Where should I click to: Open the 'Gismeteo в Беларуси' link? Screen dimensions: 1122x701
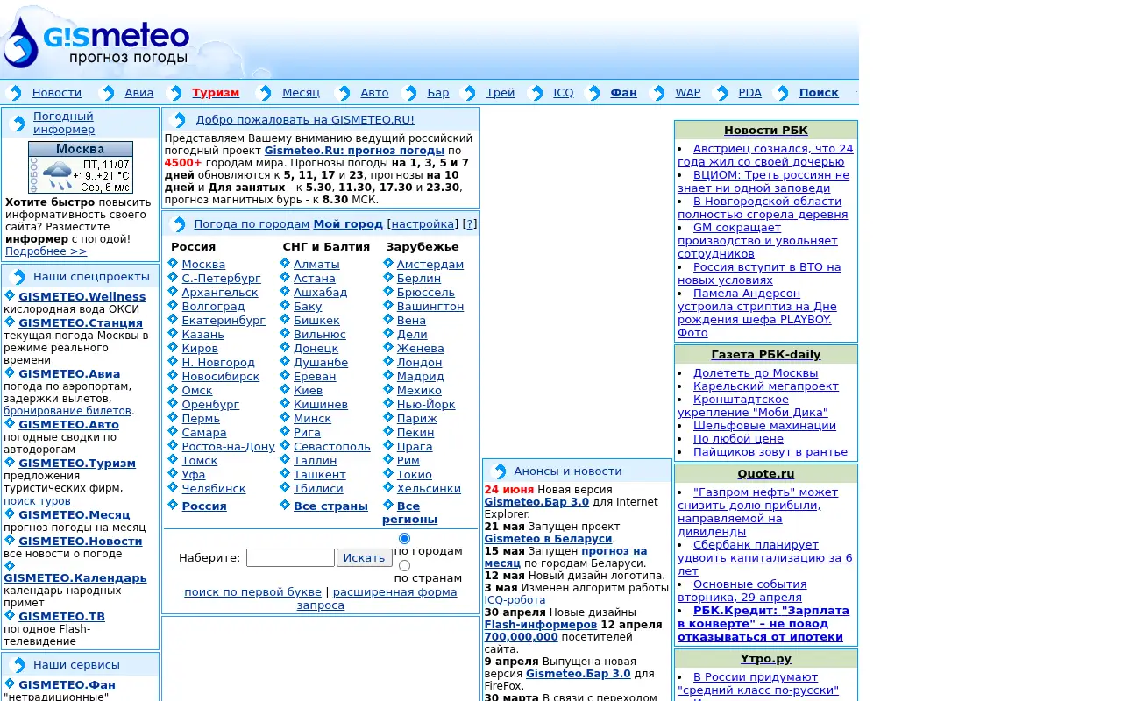click(x=548, y=538)
